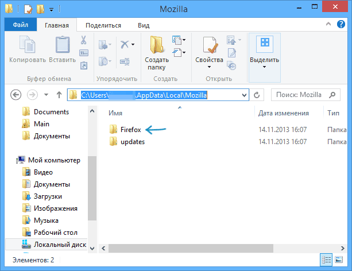Click the Copy (Копировать) icon
This screenshot has height=271, width=352.
[x=27, y=44]
